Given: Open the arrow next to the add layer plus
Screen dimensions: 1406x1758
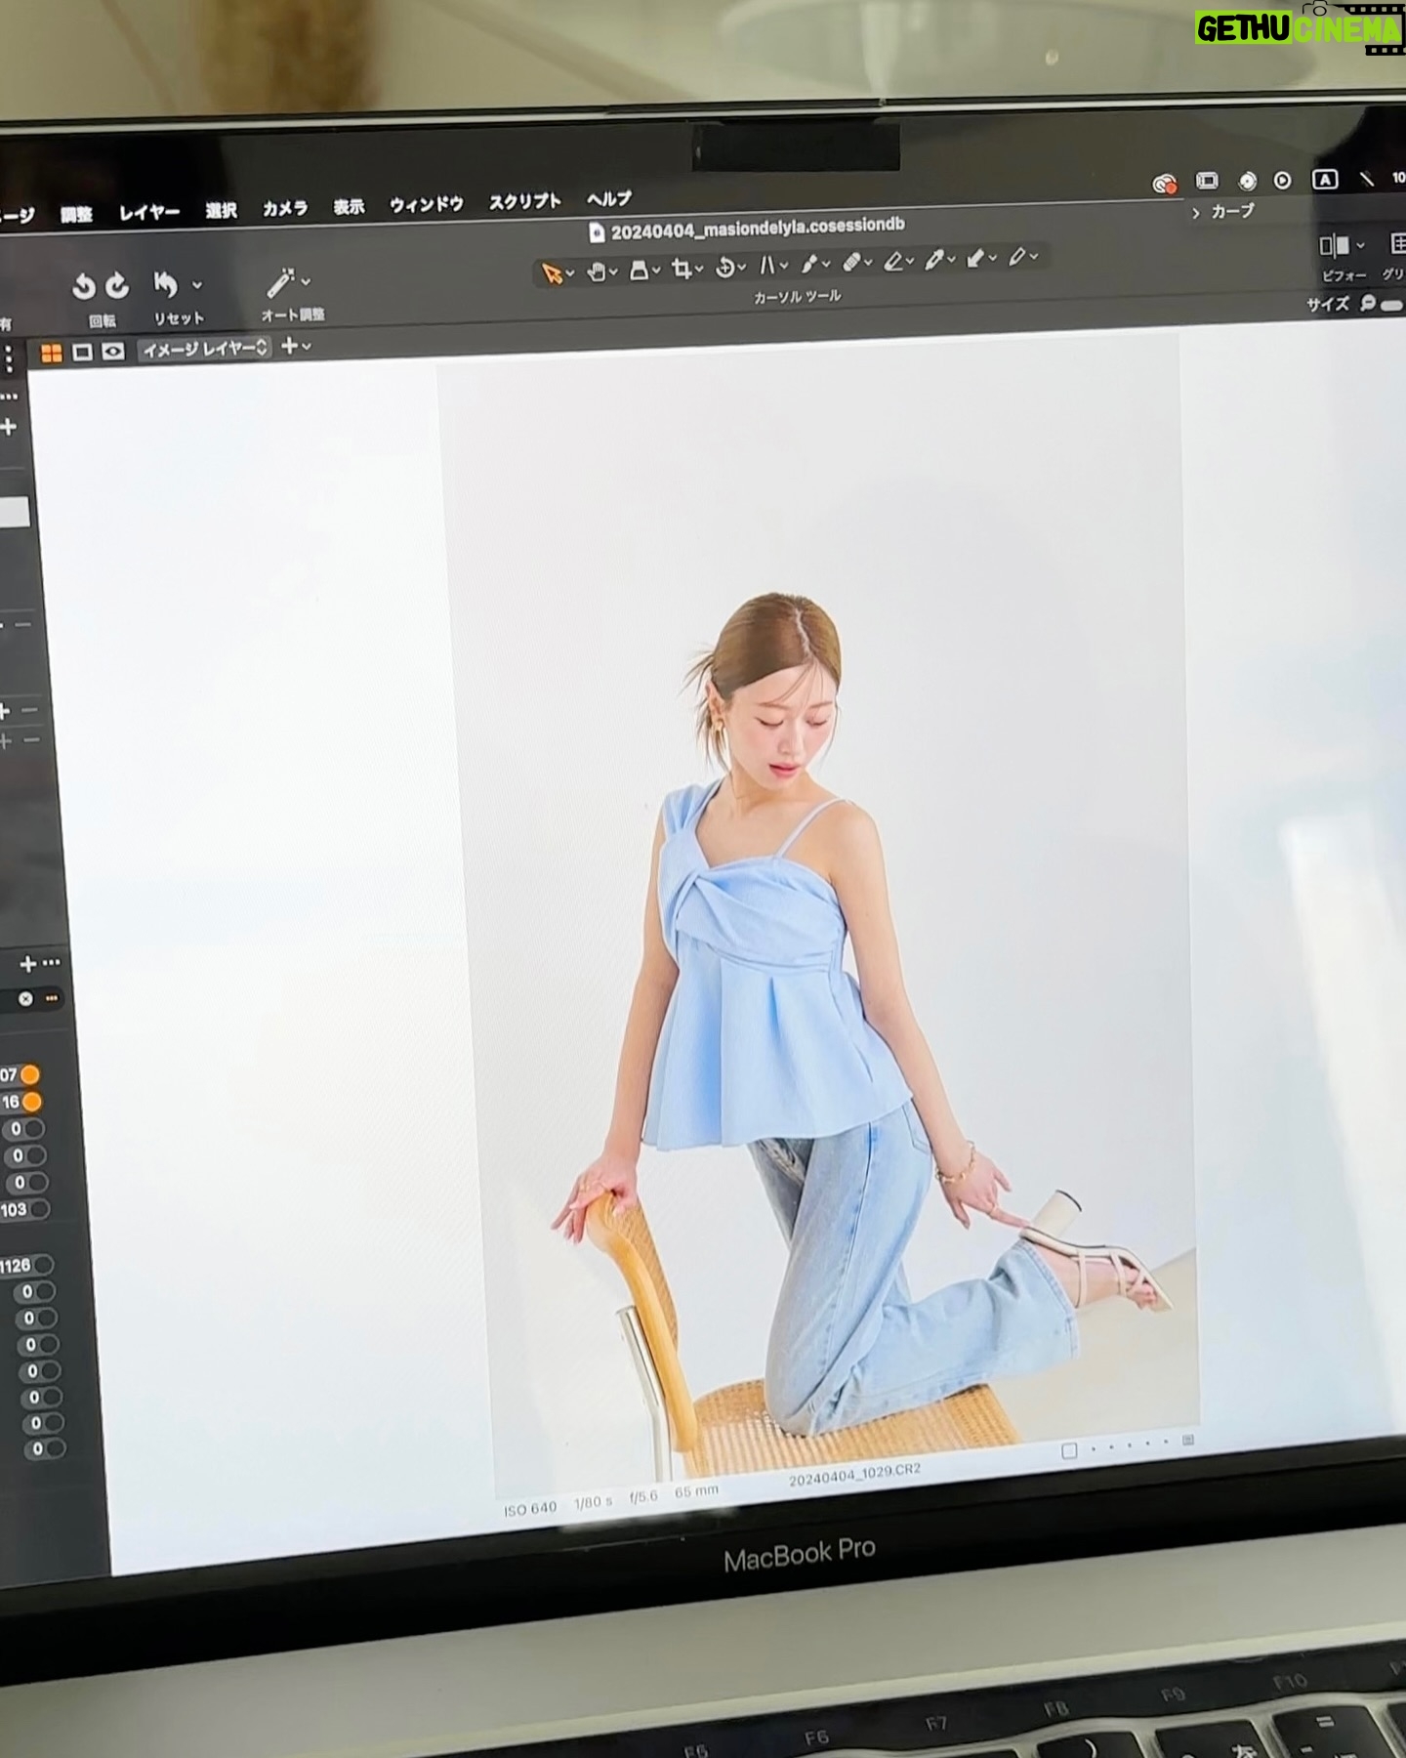Looking at the screenshot, I should click(307, 346).
